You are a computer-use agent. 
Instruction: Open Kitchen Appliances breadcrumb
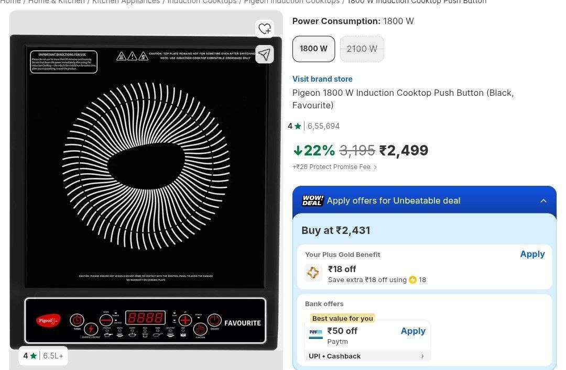pyautogui.click(x=126, y=2)
